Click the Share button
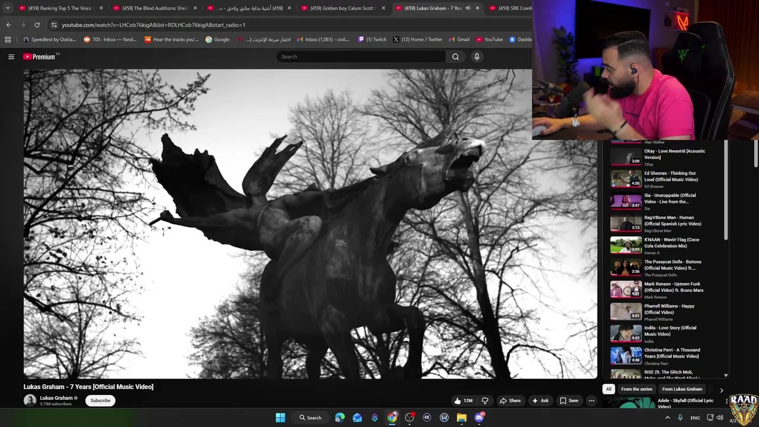This screenshot has height=427, width=759. 510,401
